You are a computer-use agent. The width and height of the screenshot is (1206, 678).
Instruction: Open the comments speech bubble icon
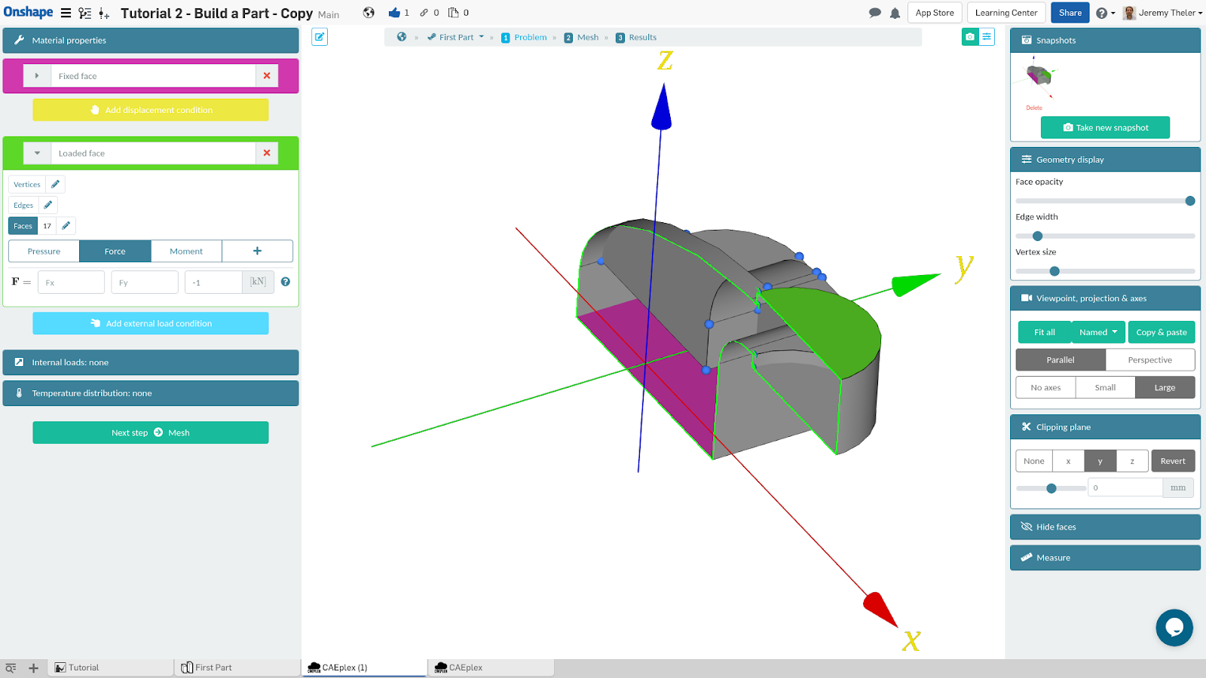[874, 13]
